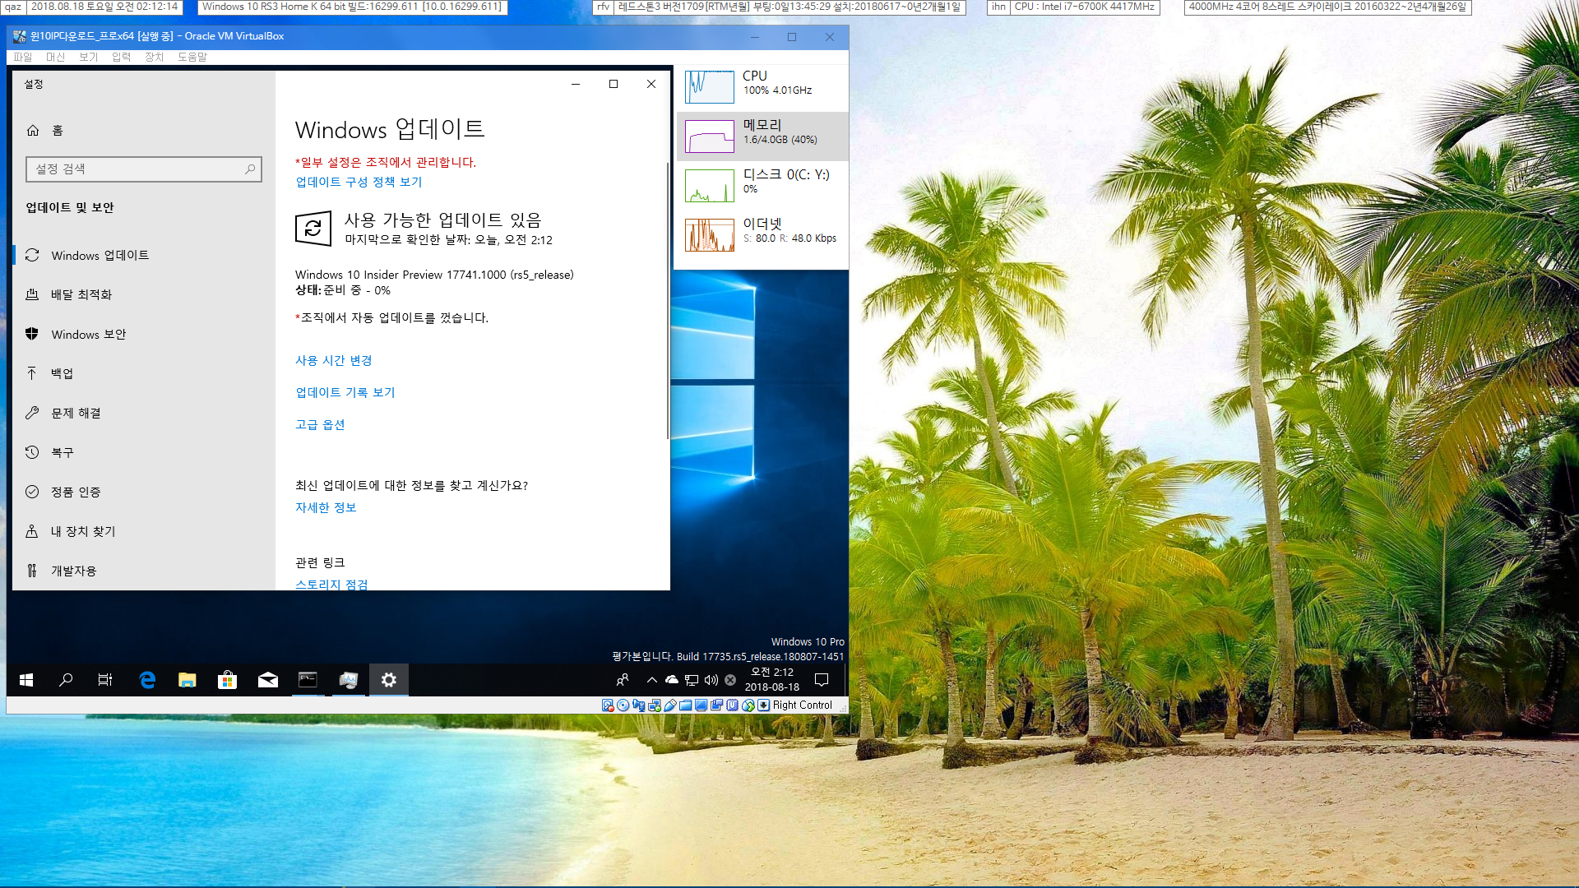Screen dimensions: 1579x888
Task: Open 정품 인증 activation page
Action: (144, 492)
